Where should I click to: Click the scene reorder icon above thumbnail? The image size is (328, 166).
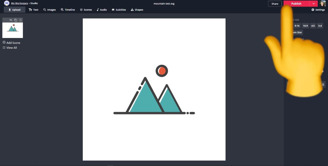click(x=11, y=20)
